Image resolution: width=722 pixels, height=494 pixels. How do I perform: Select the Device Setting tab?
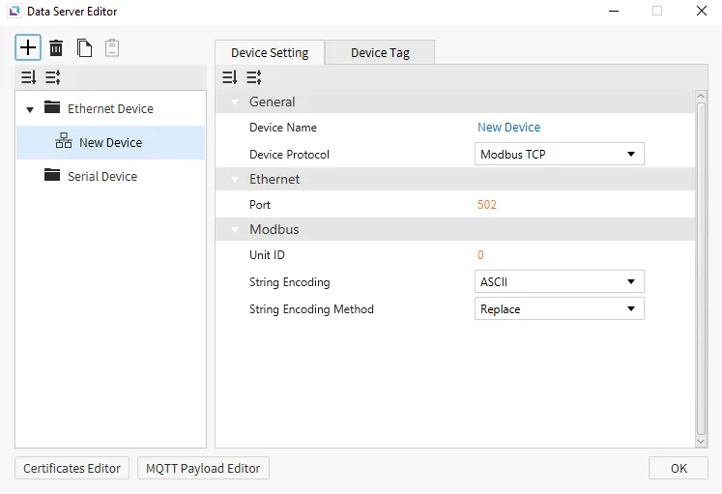coord(270,52)
